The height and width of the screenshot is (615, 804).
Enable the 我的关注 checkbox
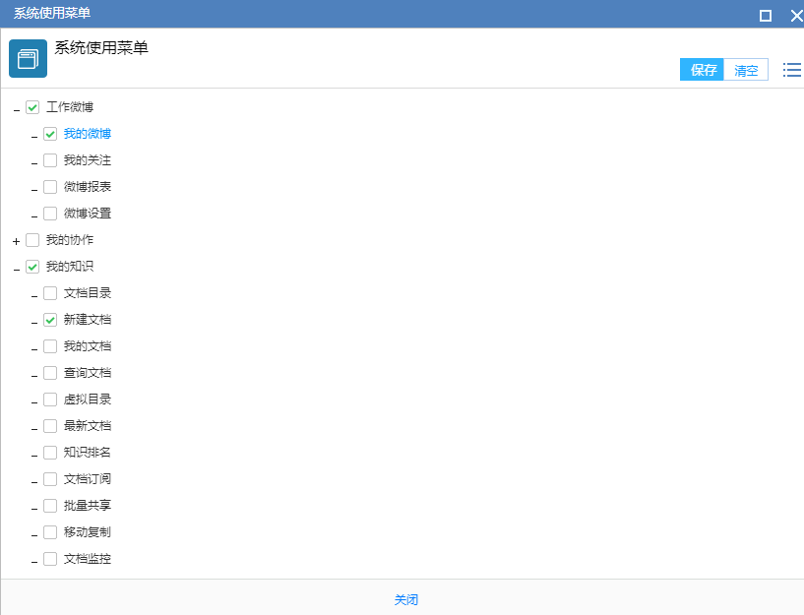(x=50, y=160)
